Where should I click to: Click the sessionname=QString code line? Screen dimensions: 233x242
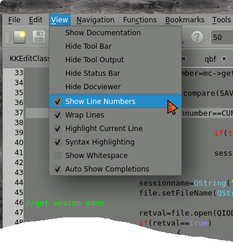coord(186,183)
